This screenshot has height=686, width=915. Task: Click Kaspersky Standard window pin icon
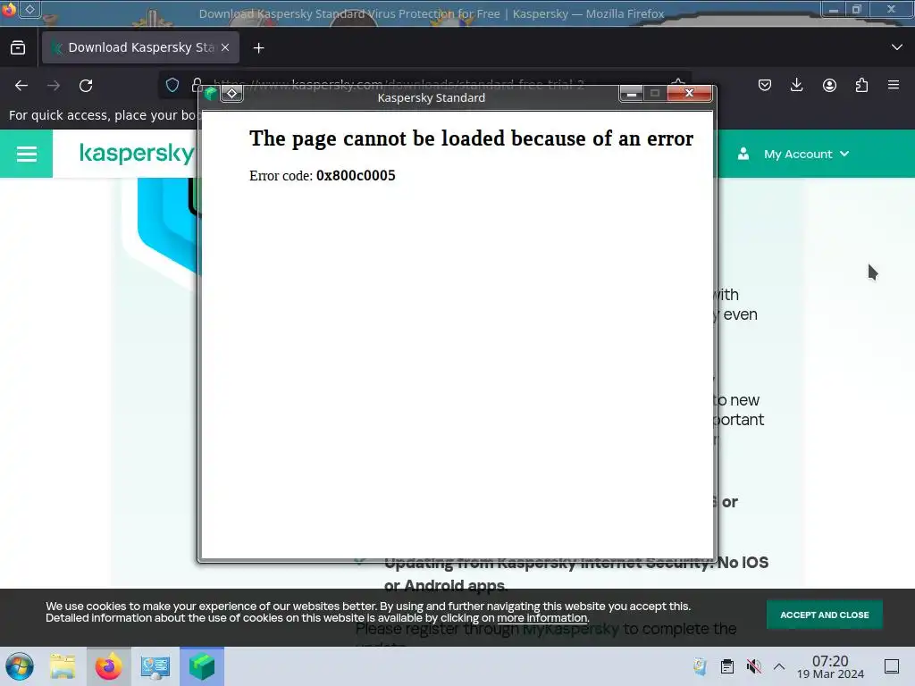pyautogui.click(x=231, y=93)
